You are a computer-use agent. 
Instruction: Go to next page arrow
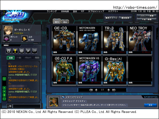pyautogui.click(x=108, y=90)
